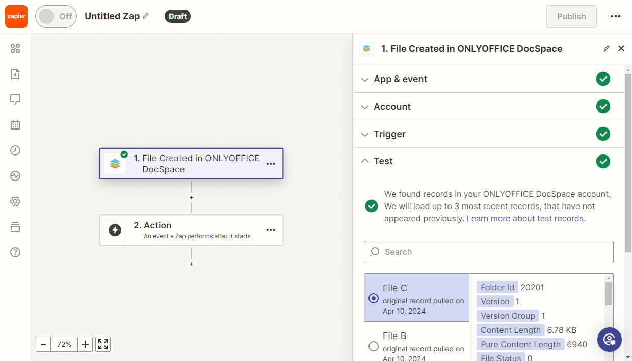This screenshot has height=361, width=632.
Task: Collapse the Test section
Action: click(383, 161)
